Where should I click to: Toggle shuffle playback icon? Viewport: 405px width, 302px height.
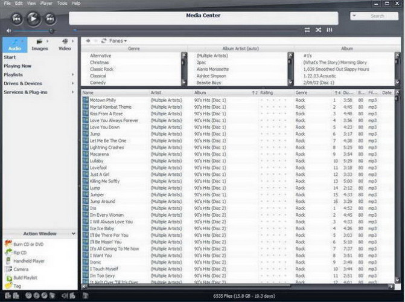[318, 30]
